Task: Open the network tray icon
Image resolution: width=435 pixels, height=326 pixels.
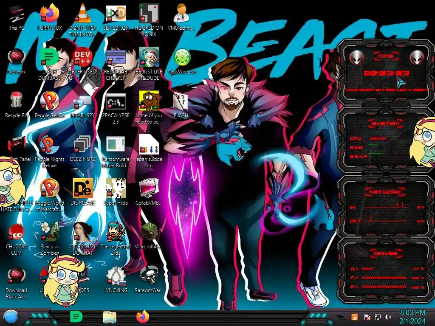Action: click(x=378, y=317)
